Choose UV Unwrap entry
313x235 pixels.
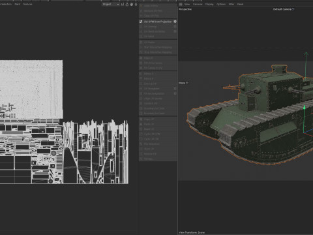click(158, 27)
